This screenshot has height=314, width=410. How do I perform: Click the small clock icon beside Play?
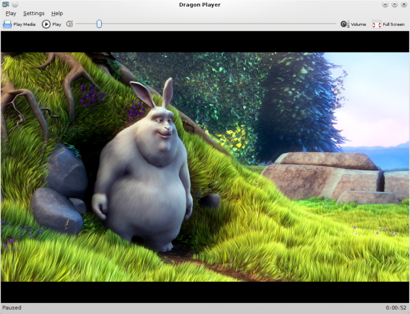tap(70, 24)
